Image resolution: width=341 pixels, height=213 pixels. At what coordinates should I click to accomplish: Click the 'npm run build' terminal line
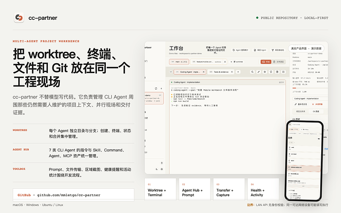click(x=181, y=101)
